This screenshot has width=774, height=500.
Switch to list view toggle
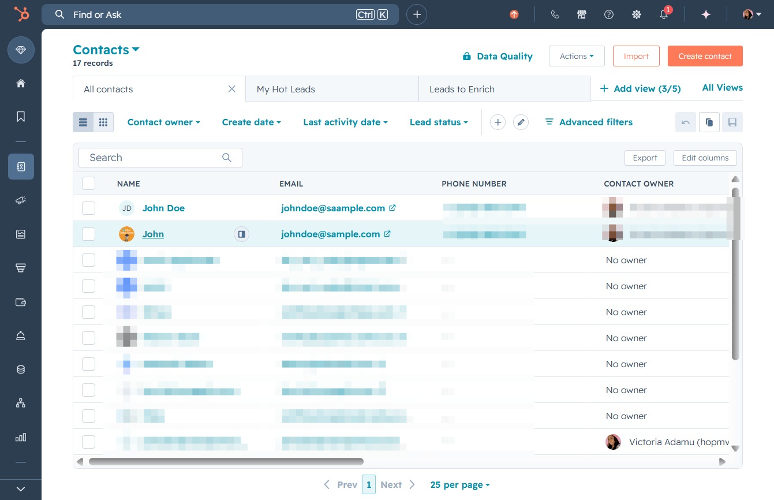pos(83,122)
